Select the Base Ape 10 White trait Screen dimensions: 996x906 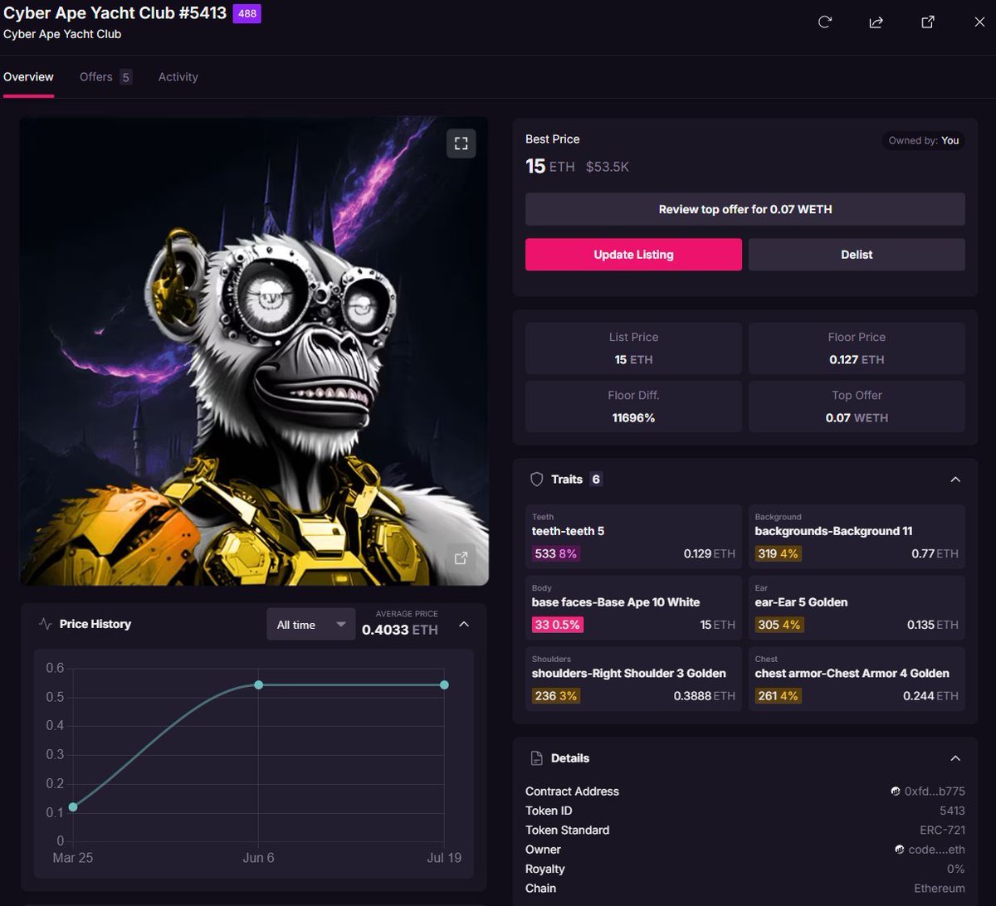633,608
